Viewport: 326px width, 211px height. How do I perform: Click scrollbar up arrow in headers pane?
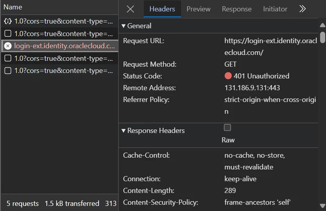[x=322, y=25]
